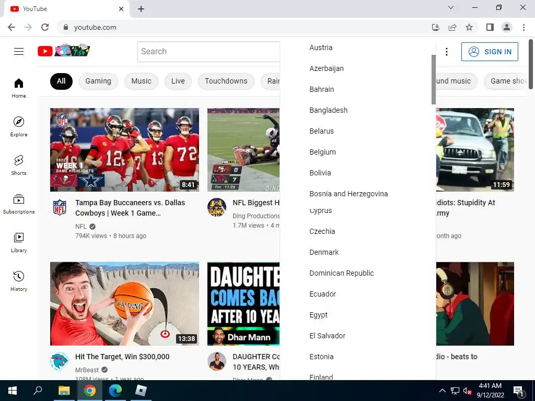The width and height of the screenshot is (535, 401).
Task: Open Tampa Bay Buccaneers vs. Dallas Cowboys thumbnail
Action: pyautogui.click(x=124, y=150)
